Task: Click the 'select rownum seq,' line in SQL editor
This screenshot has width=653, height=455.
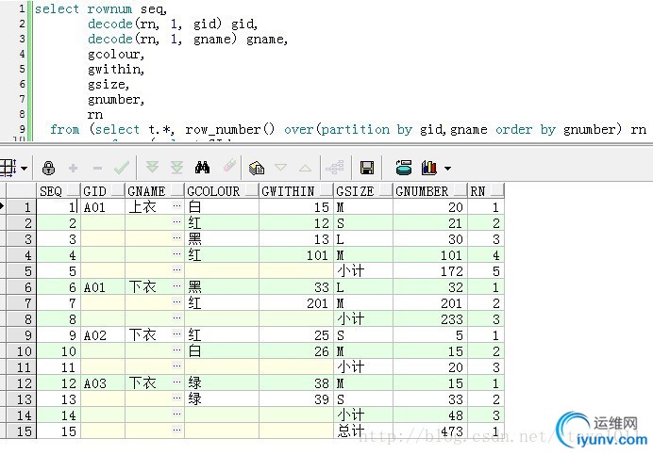Action: pos(100,9)
